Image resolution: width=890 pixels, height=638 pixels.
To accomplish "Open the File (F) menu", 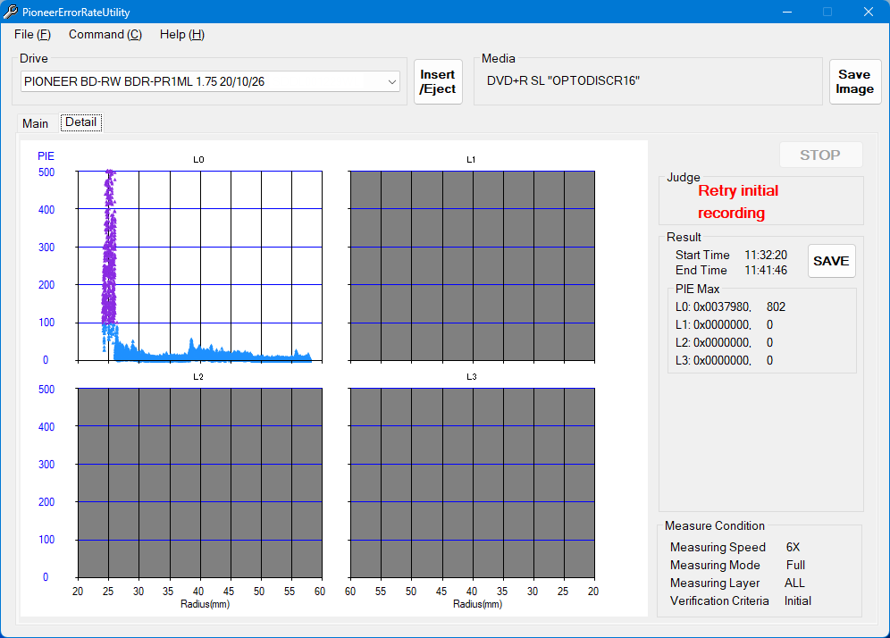I will [32, 35].
